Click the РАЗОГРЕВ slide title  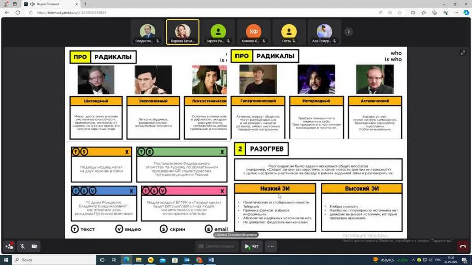point(266,149)
